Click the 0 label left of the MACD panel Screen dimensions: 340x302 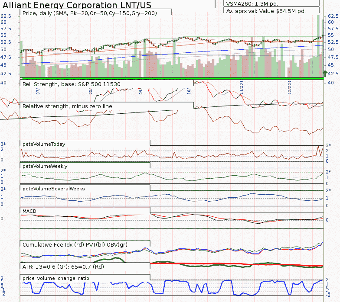[x=2, y=219]
